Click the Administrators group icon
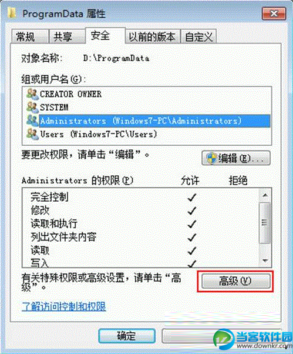 32,121
